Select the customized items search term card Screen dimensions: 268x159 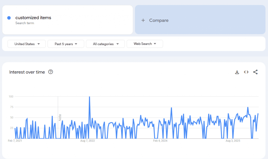point(68,20)
